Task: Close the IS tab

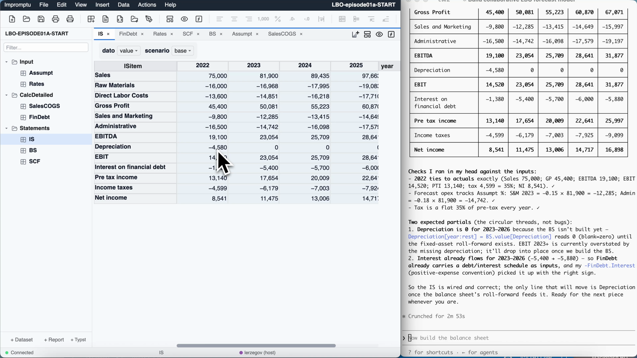Action: (x=108, y=34)
